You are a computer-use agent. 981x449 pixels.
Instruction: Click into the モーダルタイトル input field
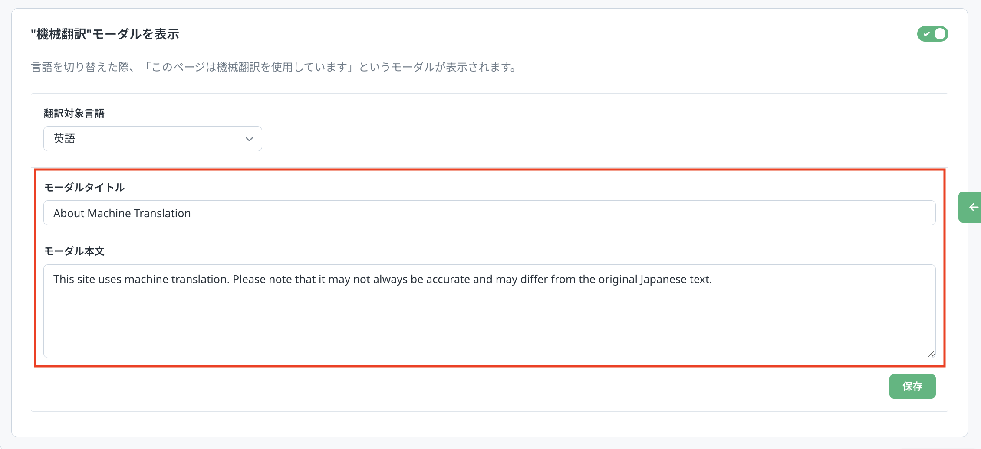[489, 213]
